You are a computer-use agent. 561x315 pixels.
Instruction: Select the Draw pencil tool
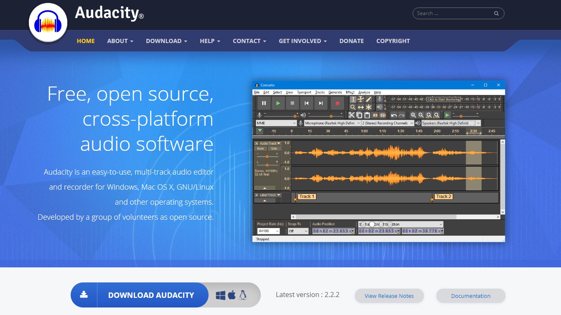368,99
